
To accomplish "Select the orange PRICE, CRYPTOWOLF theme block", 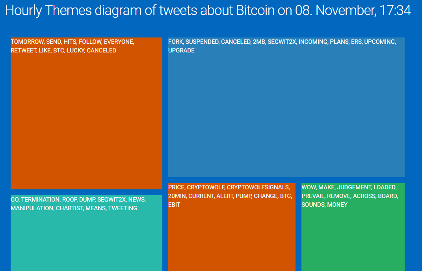I will point(232,227).
